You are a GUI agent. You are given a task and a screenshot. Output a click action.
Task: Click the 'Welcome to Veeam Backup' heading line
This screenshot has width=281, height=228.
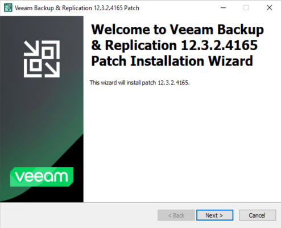click(177, 30)
